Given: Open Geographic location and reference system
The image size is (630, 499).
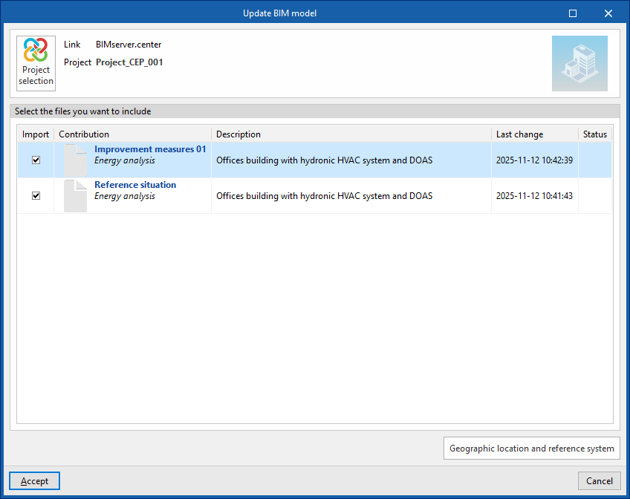Looking at the screenshot, I should tap(531, 449).
